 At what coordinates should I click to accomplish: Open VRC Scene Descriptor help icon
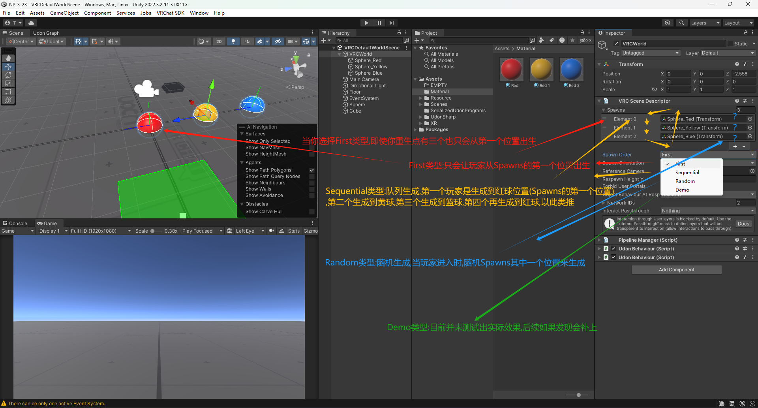pyautogui.click(x=737, y=101)
